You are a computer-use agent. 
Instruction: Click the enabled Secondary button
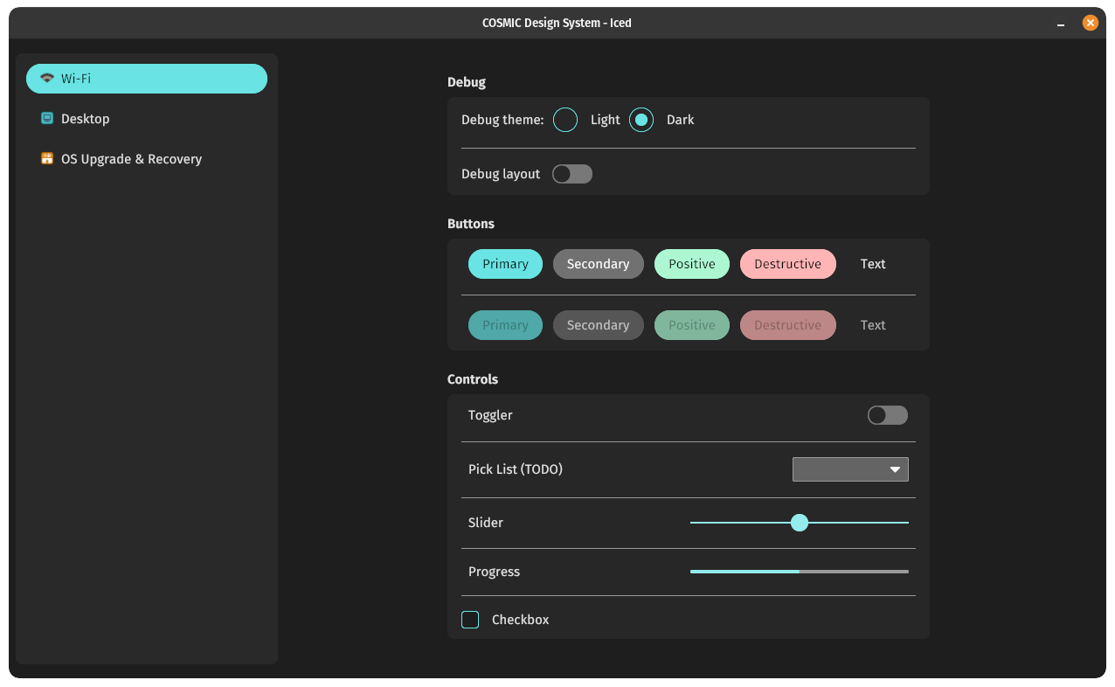(x=598, y=264)
